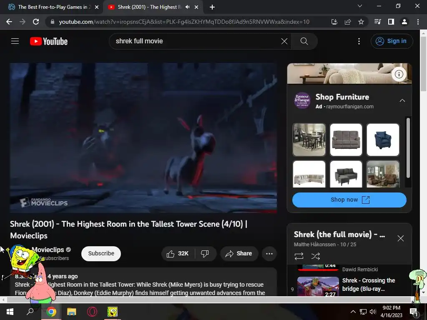Screen dimensions: 427x320
Task: Open Windows taskbar search
Action: [x=30, y=312]
